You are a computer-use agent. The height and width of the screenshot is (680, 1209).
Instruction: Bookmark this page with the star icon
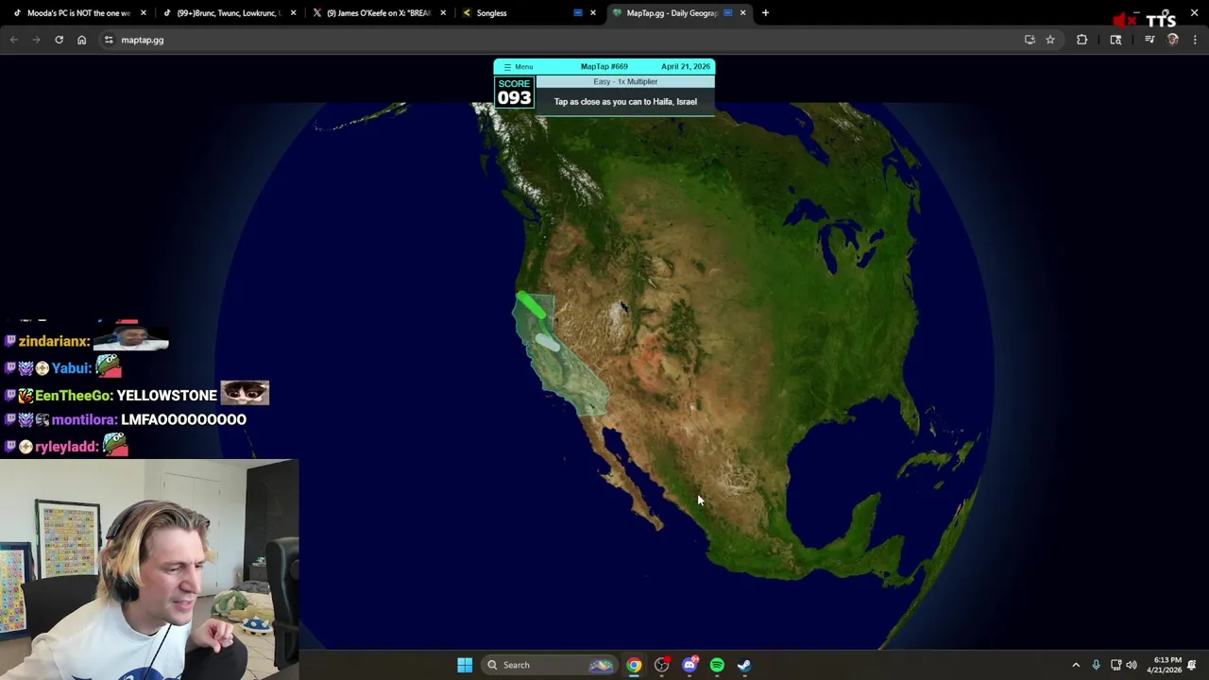(1049, 40)
